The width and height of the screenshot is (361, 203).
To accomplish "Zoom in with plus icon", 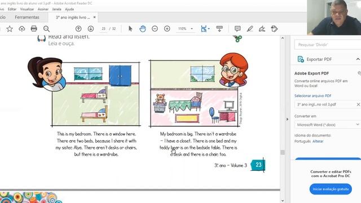I will click(167, 29).
